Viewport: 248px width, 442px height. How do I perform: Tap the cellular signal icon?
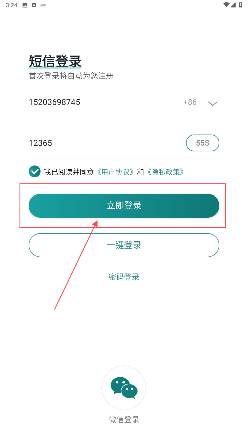(233, 5)
